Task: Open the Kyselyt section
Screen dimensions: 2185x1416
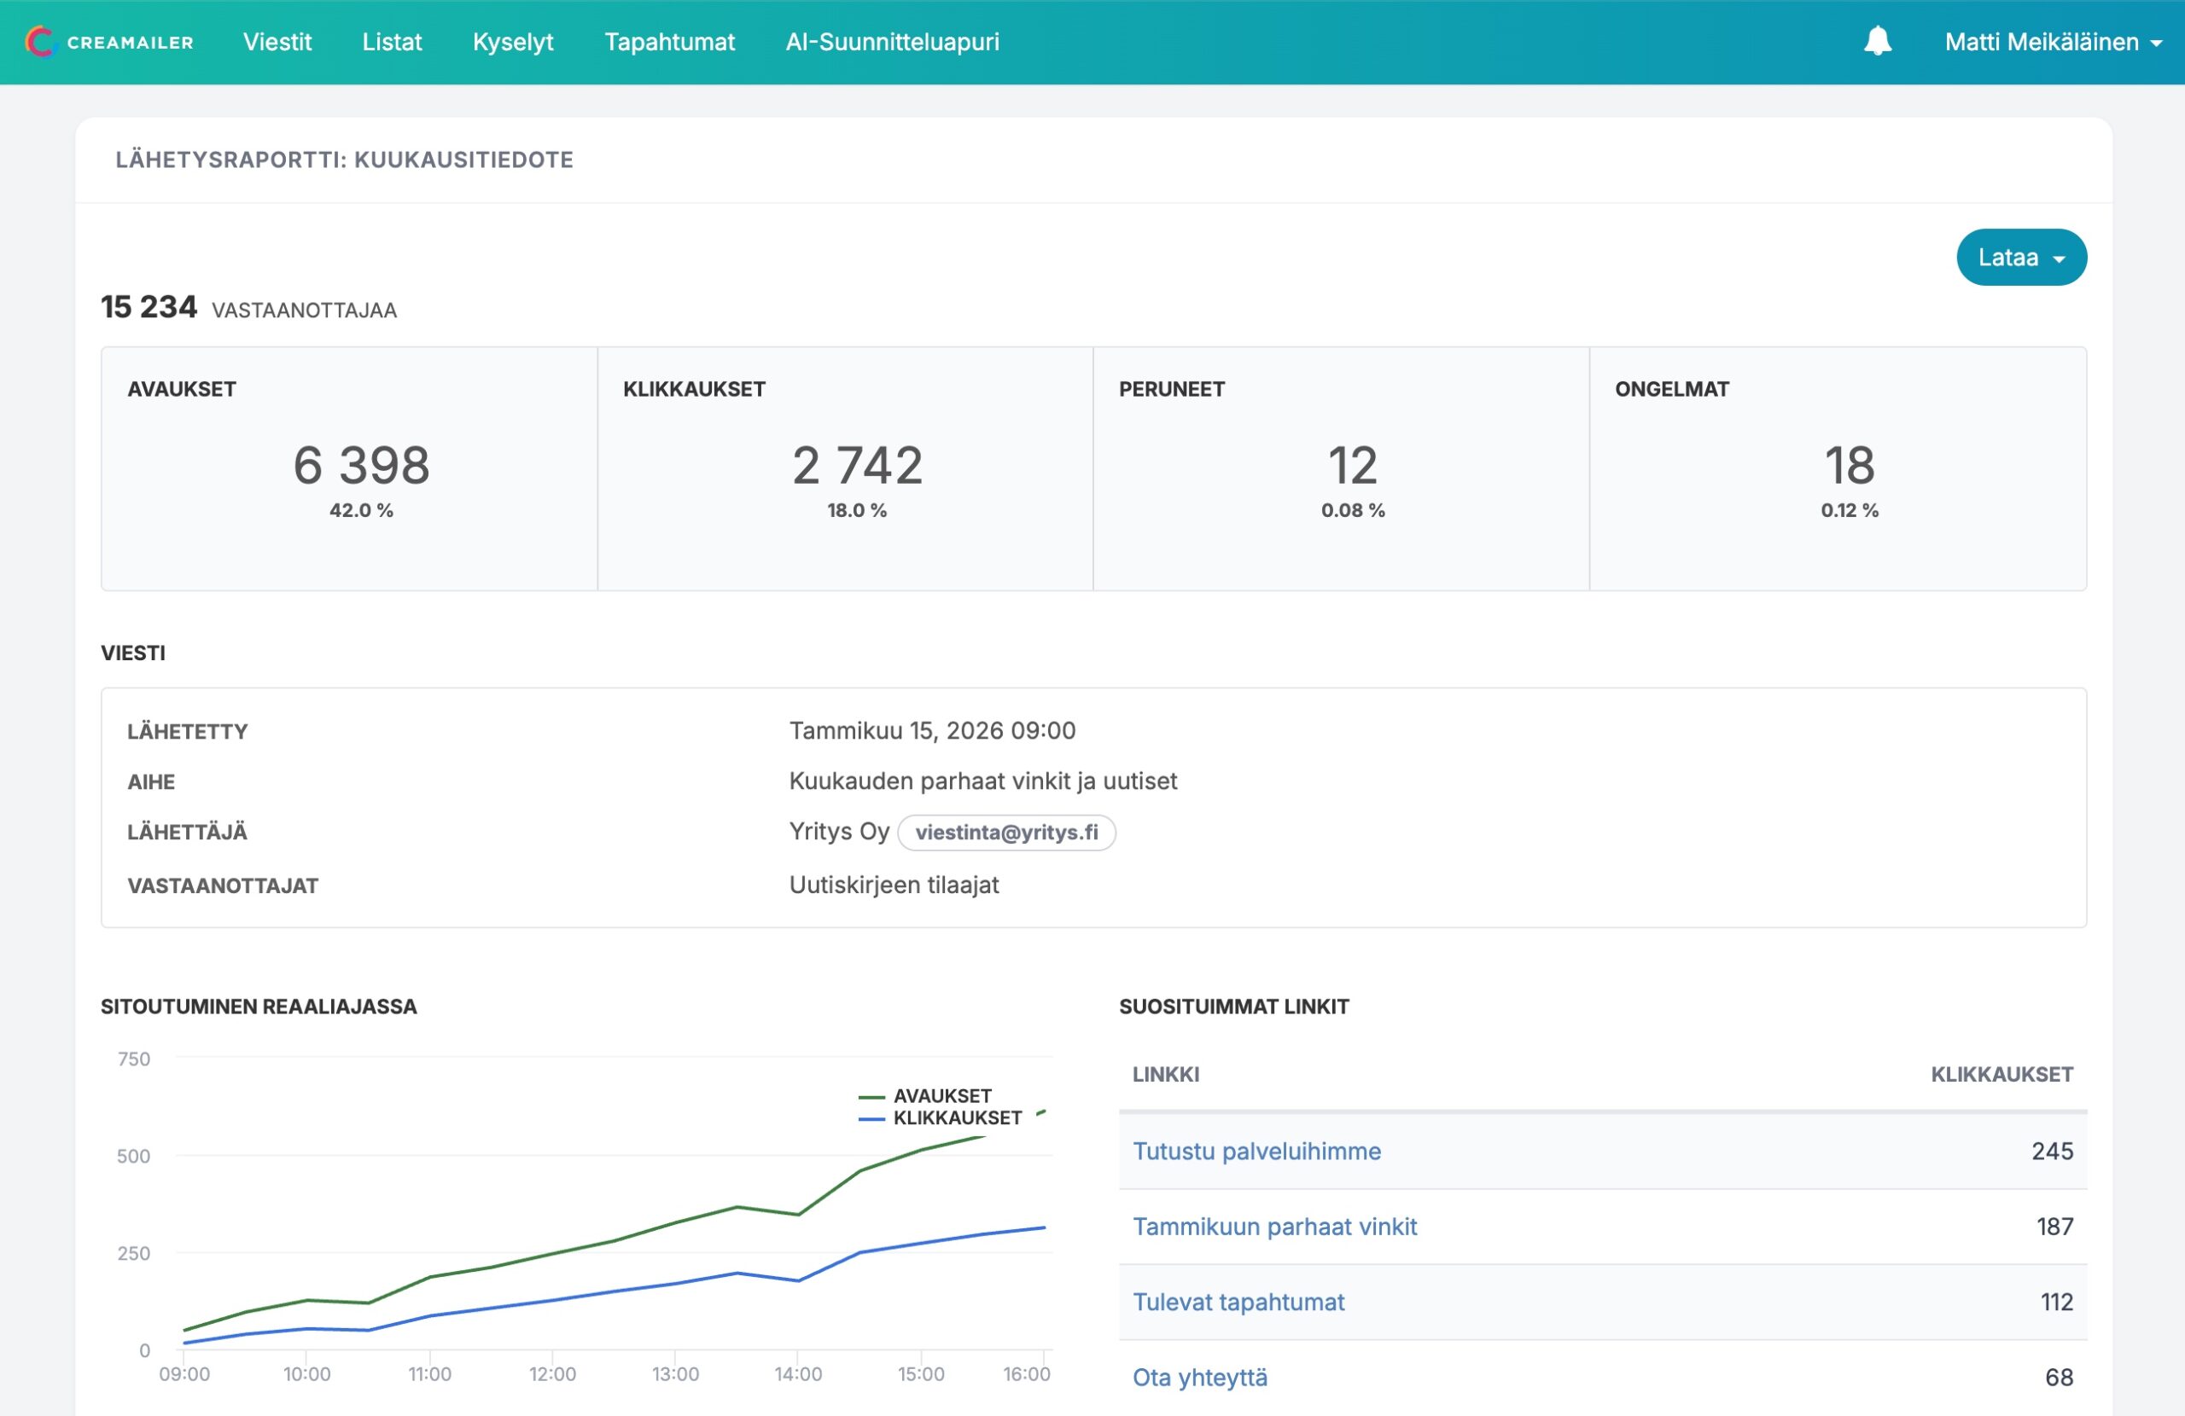Action: point(512,42)
